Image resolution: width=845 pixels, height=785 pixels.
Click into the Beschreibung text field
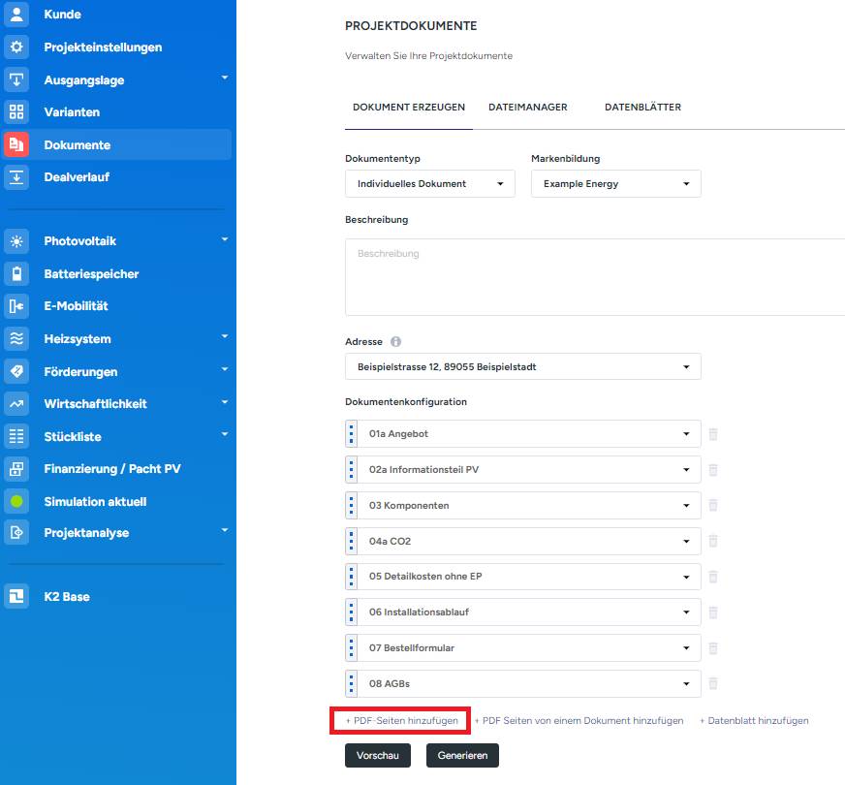(x=595, y=276)
